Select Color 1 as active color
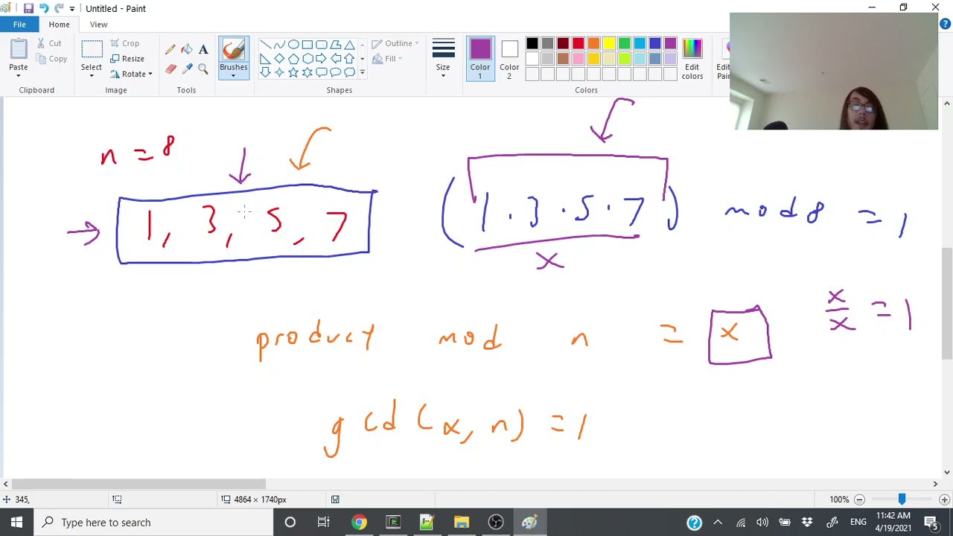Viewport: 953px width, 536px height. point(480,59)
